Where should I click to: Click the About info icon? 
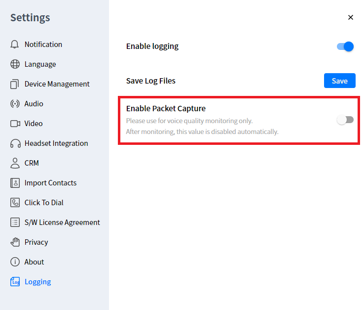pos(15,262)
